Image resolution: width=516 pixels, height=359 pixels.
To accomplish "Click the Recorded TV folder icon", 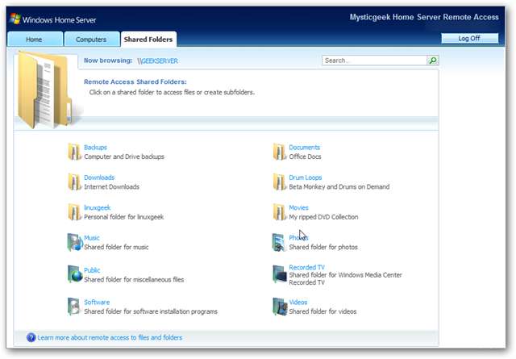I will click(279, 274).
